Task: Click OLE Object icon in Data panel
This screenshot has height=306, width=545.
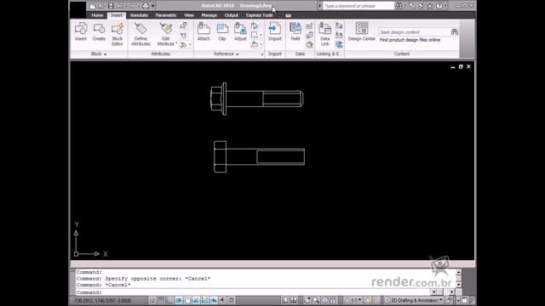Action: tap(309, 35)
